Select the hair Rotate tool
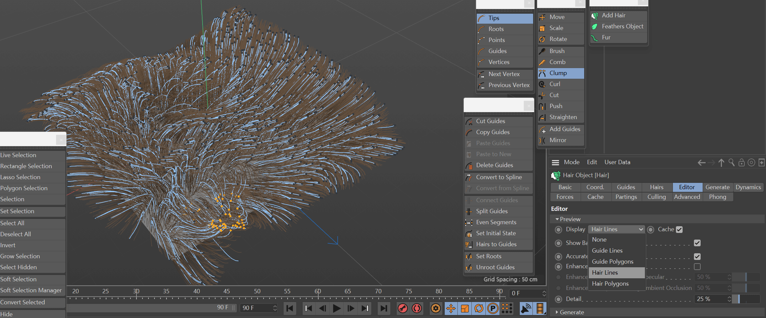Image resolution: width=766 pixels, height=318 pixels. (561, 39)
